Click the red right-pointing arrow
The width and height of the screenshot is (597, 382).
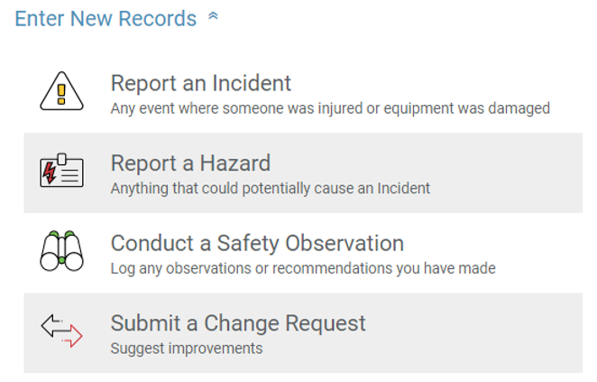point(72,336)
